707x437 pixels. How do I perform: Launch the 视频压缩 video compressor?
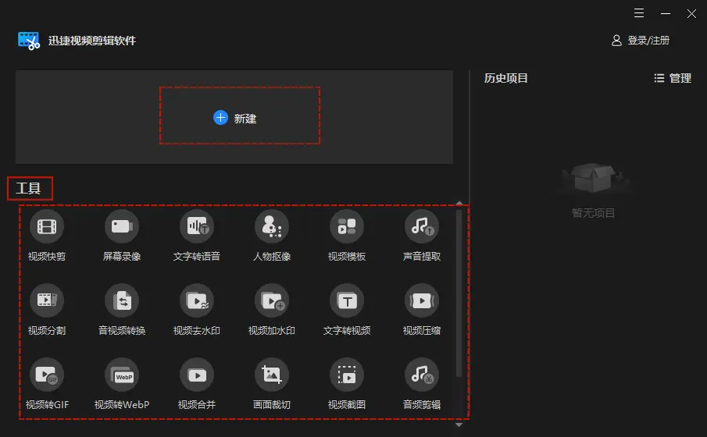tap(422, 310)
